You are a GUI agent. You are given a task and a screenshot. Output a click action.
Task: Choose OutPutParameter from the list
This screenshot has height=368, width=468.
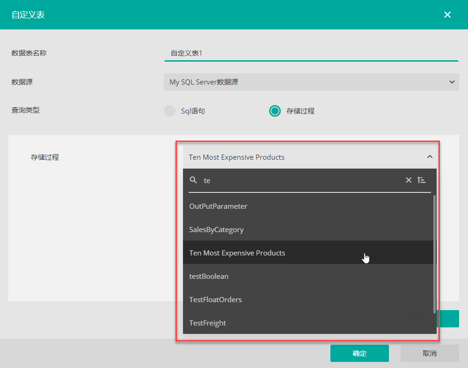218,206
